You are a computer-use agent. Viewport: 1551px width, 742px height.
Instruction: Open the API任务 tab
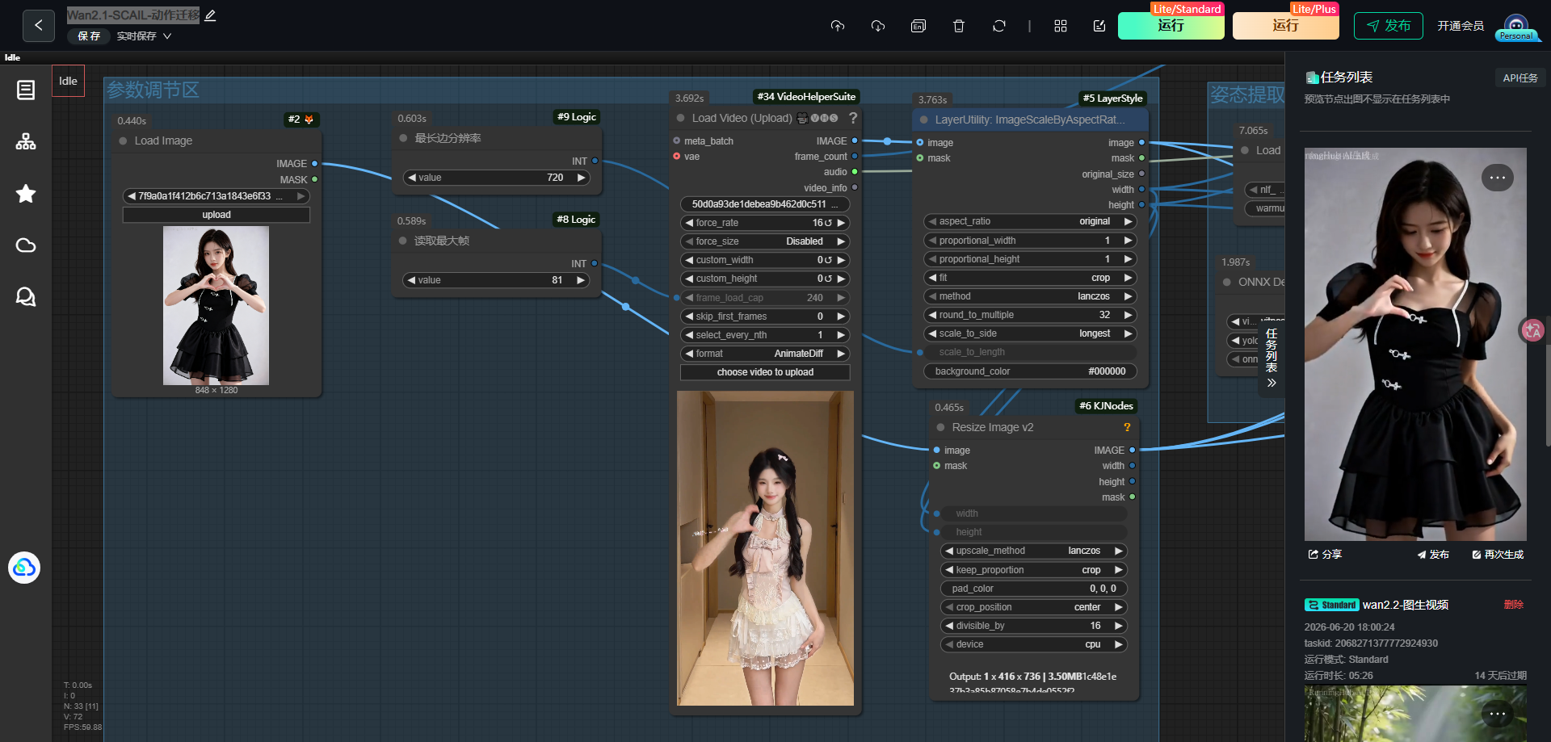point(1519,78)
